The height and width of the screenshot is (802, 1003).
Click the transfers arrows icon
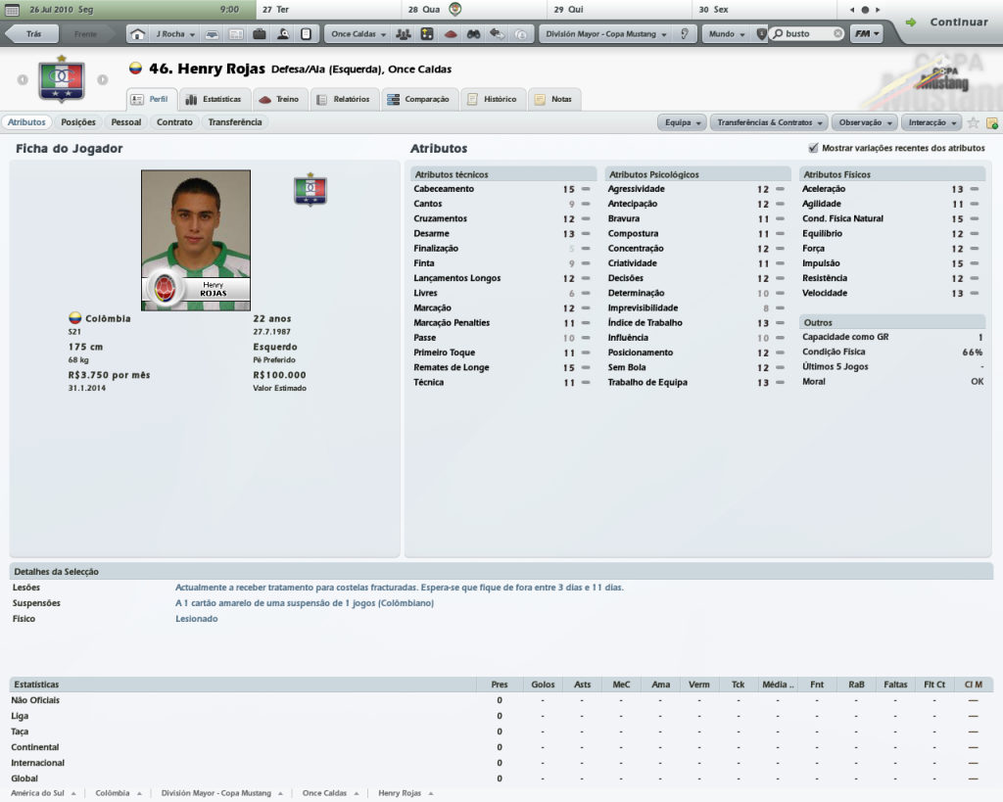point(497,34)
